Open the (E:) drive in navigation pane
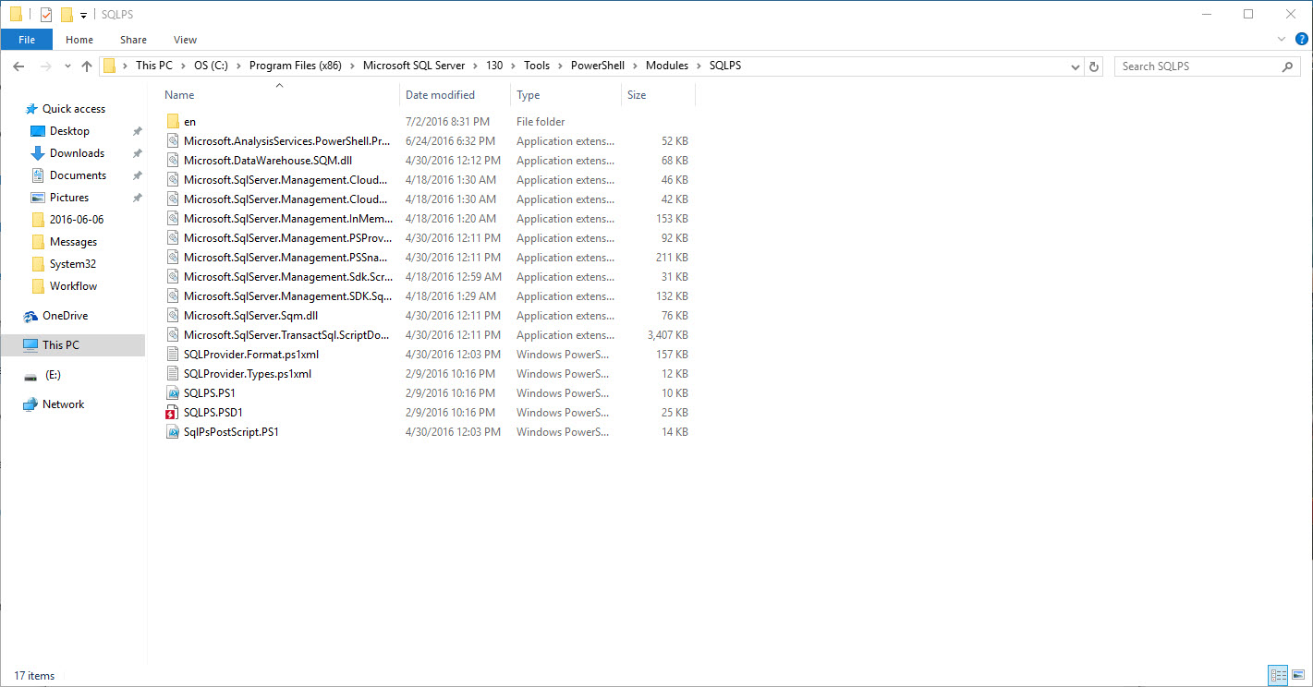Screen dimensions: 1313x687 point(53,375)
